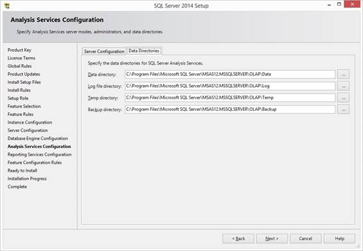Click the Log file directory label
This screenshot has height=251, width=363.
point(105,86)
